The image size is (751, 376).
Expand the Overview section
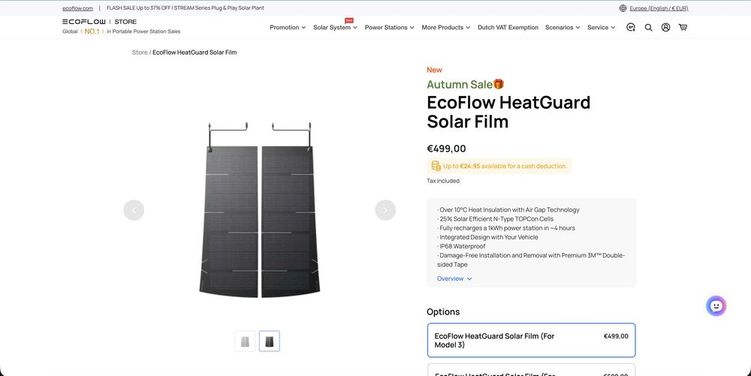(x=454, y=278)
